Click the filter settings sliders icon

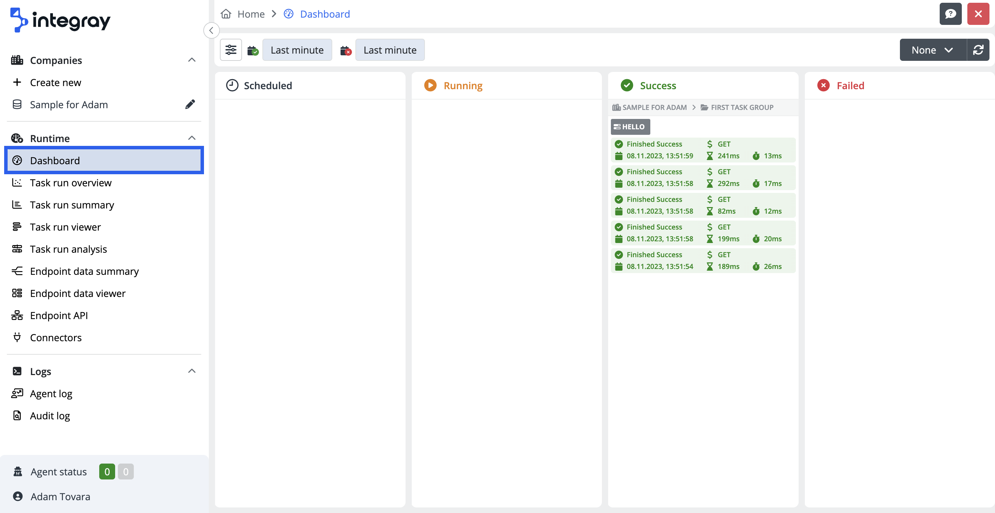click(231, 50)
